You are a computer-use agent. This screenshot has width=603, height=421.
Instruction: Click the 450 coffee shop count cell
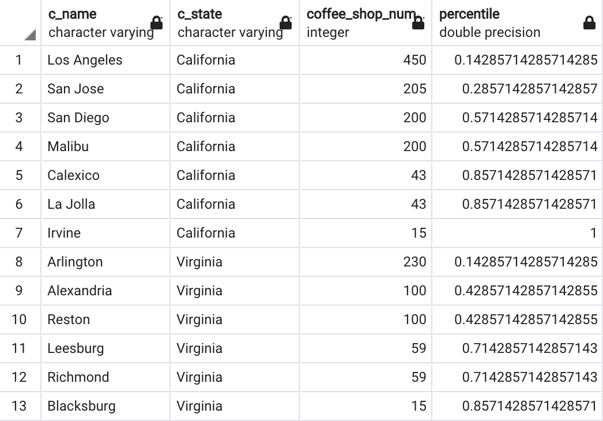point(365,60)
